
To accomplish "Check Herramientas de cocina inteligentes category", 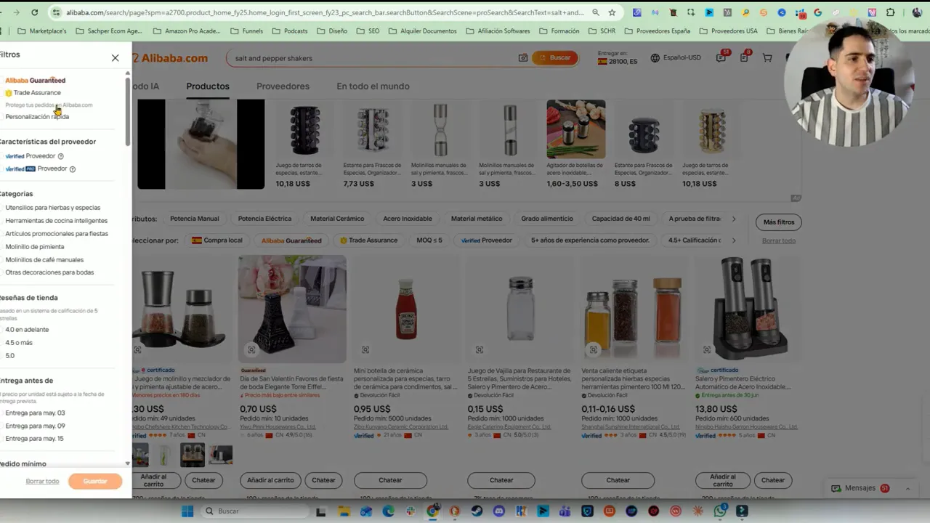I will [x=57, y=221].
